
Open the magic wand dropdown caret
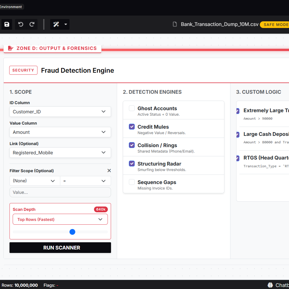pos(66,25)
